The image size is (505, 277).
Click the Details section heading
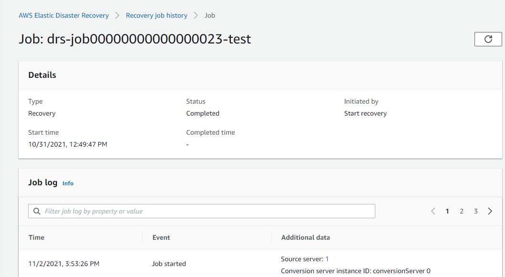pos(42,75)
